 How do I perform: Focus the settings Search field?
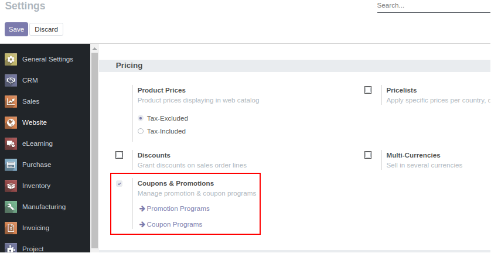(x=434, y=6)
